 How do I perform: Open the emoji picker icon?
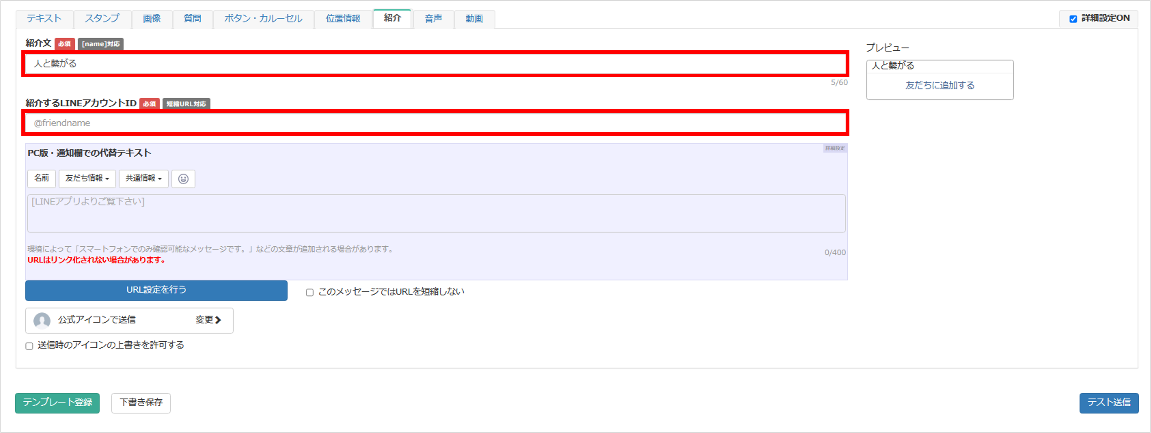[x=183, y=178]
